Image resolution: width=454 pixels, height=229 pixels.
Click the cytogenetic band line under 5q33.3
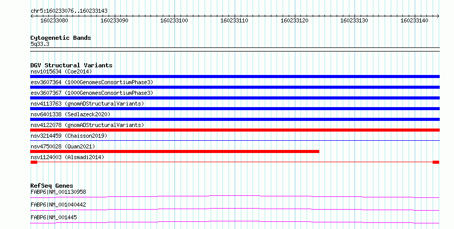(235, 49)
